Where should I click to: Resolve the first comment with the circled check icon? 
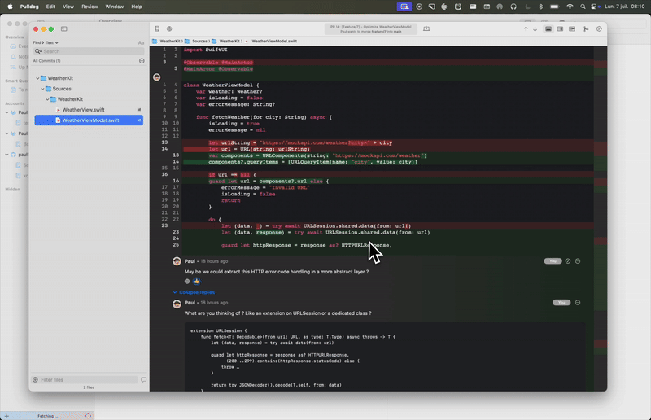[568, 261]
